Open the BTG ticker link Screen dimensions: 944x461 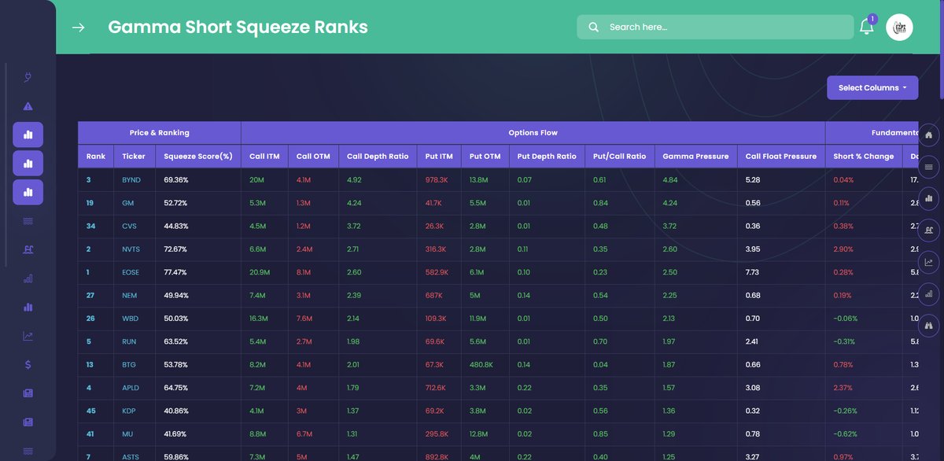pyautogui.click(x=130, y=365)
